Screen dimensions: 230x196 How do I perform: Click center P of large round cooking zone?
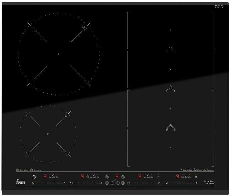pos(58,54)
